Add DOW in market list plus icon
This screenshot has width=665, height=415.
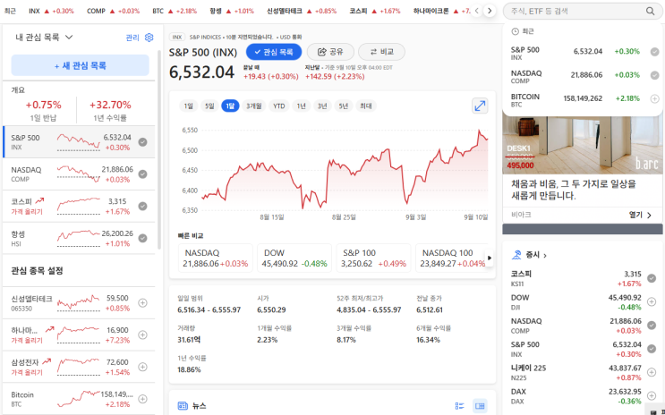pyautogui.click(x=652, y=301)
